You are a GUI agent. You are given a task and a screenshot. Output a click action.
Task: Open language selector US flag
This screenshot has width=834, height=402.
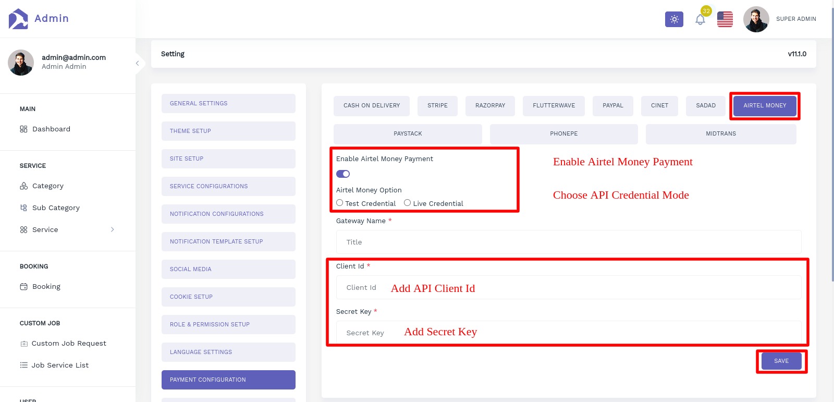pos(725,19)
